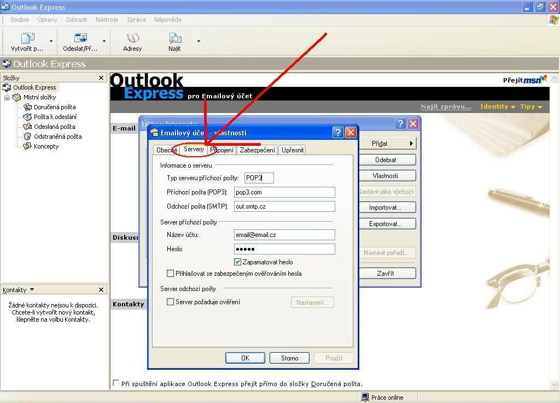The width and height of the screenshot is (560, 403).
Task: Toggle go directly to Doručená pošta checkbox
Action: 116,383
